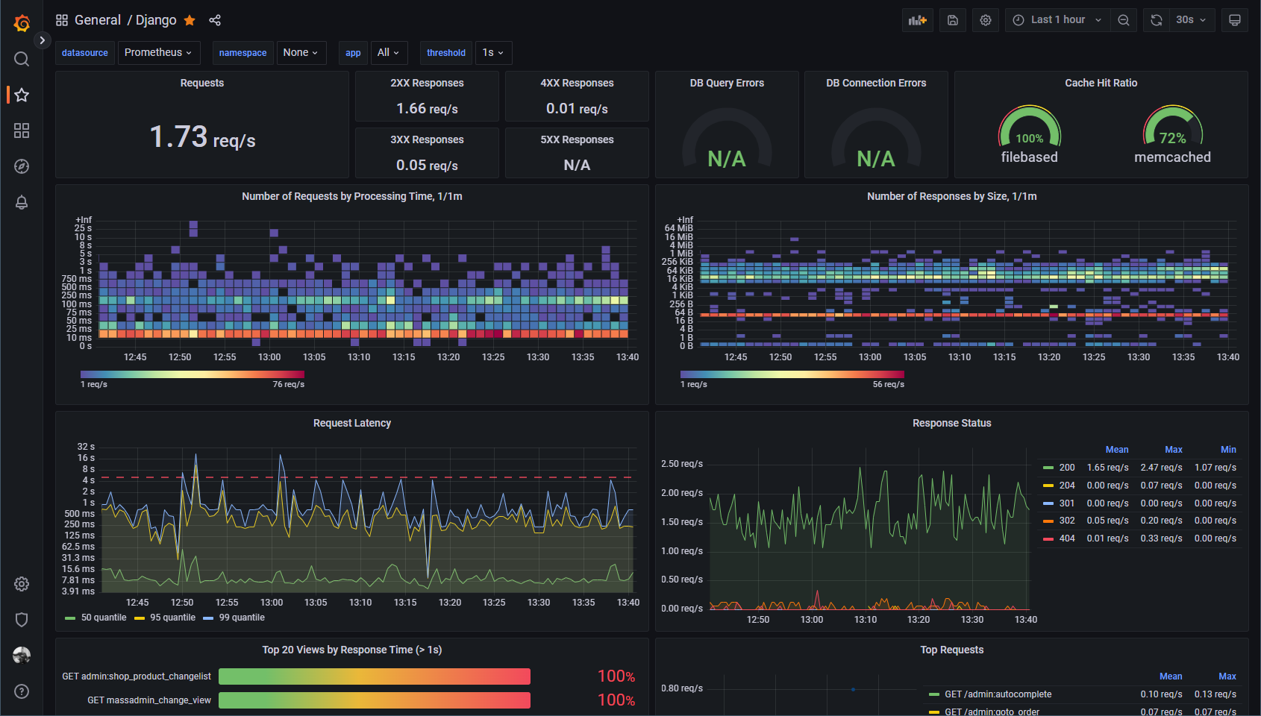Expand the 30s refresh interval dropdown
The image size is (1261, 716).
coord(1191,20)
